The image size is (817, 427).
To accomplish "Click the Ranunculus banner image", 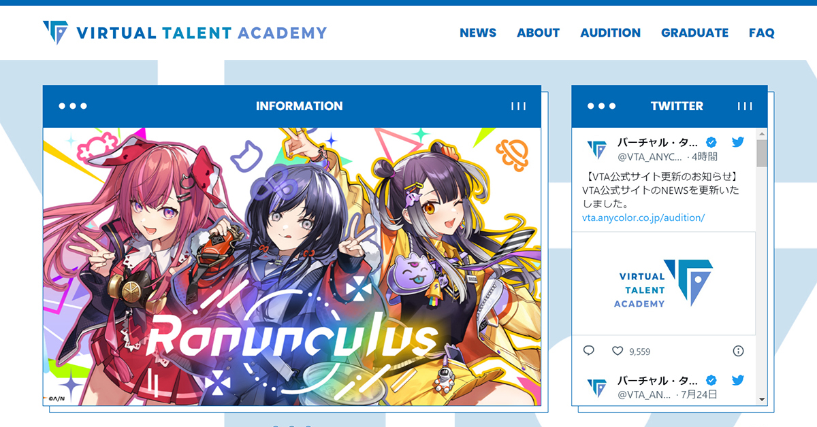I will coord(291,267).
